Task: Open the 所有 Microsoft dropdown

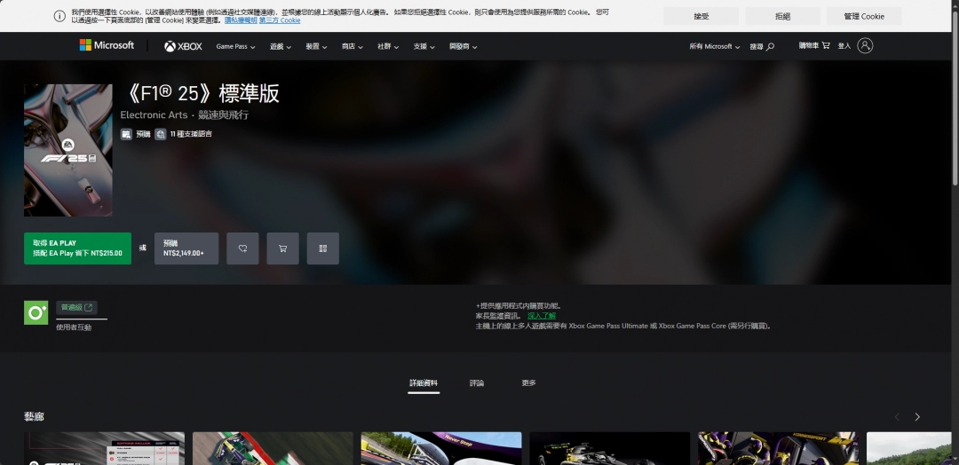Action: [x=715, y=46]
